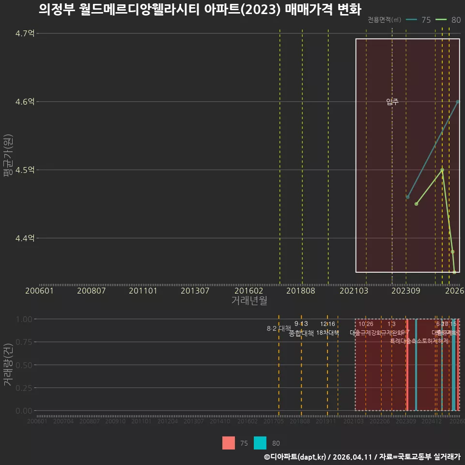
Task: Click the 4.7억 y-axis label
Action: pos(25,33)
